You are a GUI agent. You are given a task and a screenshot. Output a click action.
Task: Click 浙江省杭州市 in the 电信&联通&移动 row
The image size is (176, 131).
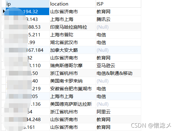[64, 73]
